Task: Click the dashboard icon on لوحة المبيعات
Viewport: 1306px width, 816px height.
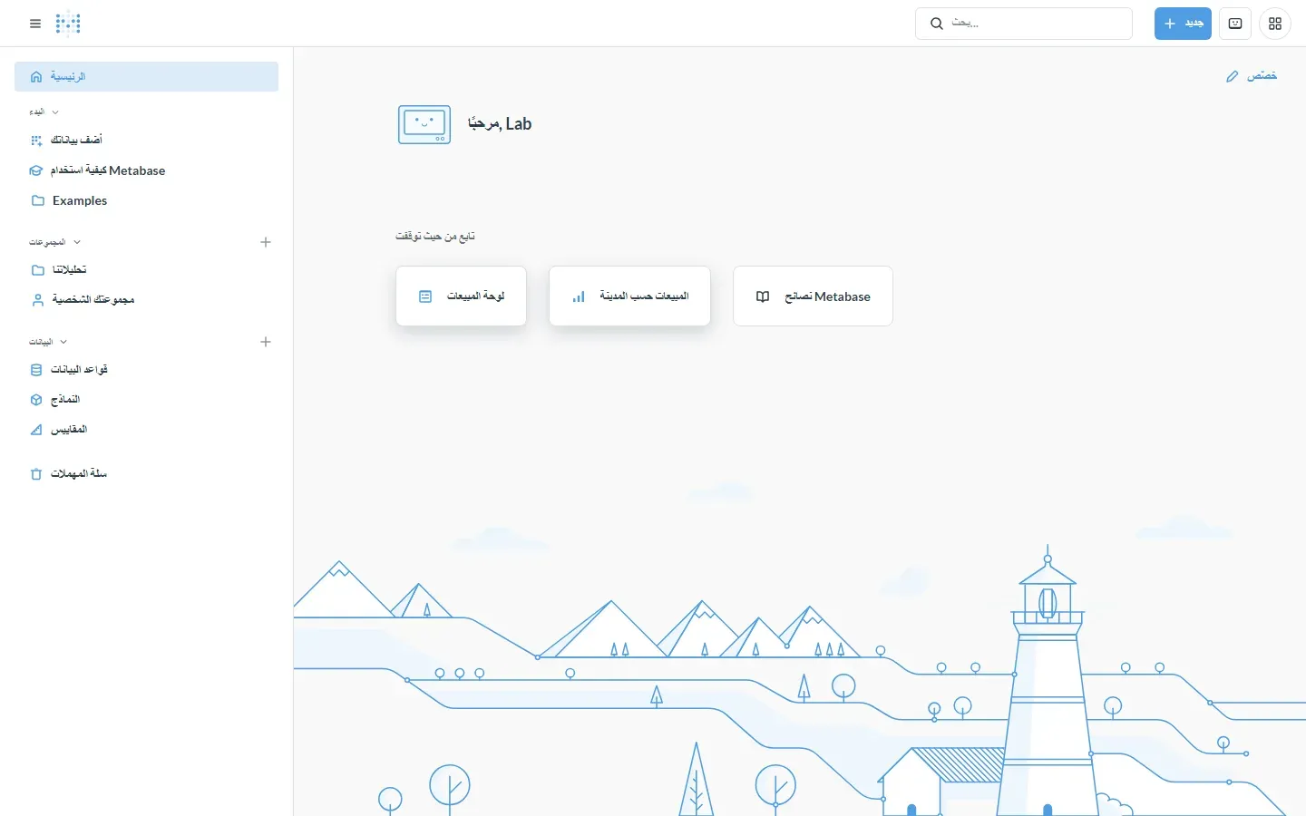Action: click(x=425, y=296)
